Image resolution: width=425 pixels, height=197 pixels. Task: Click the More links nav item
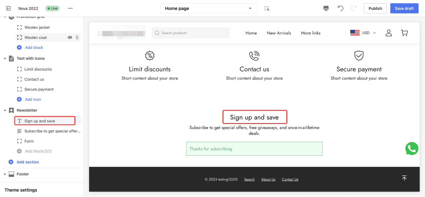[x=311, y=33]
